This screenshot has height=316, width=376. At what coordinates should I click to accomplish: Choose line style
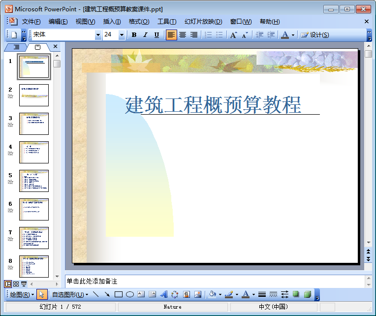pos(262,294)
